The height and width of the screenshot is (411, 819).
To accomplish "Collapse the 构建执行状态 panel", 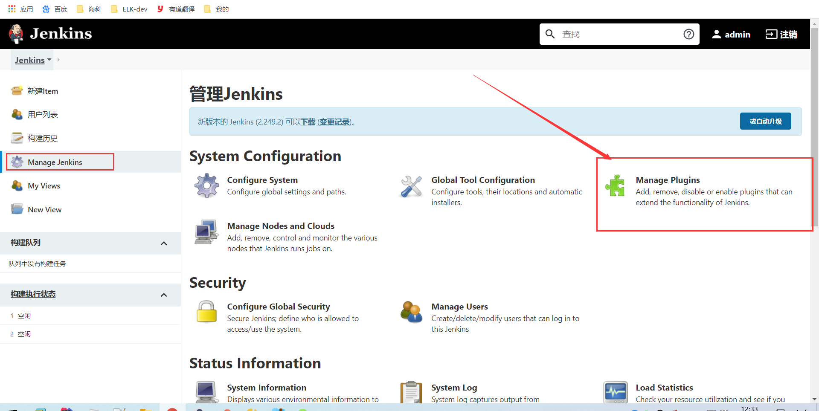I will [164, 295].
